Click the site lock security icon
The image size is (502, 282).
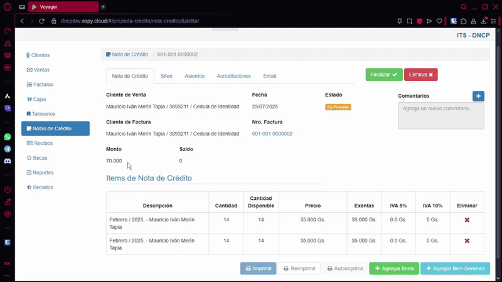pyautogui.click(x=54, y=21)
